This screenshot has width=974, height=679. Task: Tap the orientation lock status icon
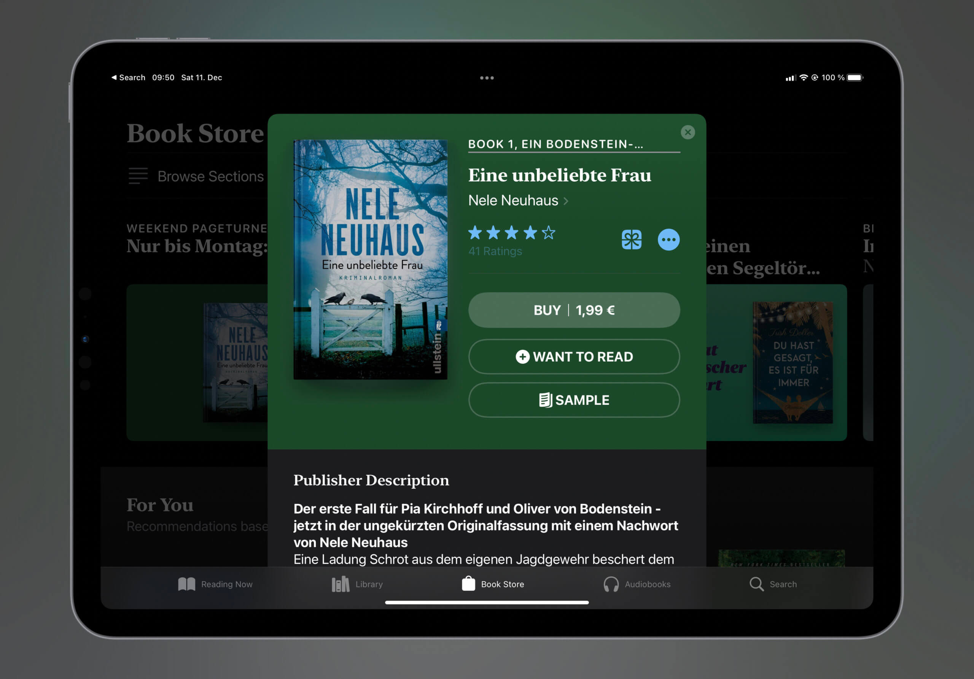(815, 78)
